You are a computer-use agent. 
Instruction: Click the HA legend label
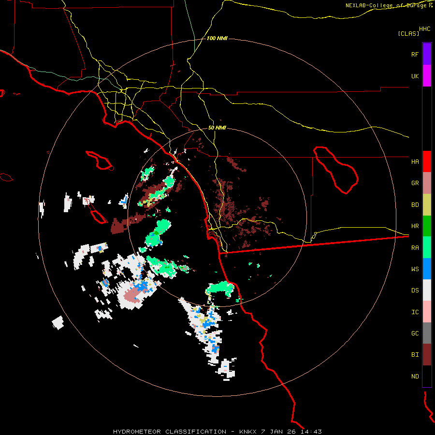415,161
